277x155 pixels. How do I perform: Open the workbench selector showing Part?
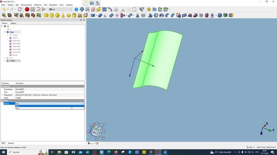(x=60, y=9)
